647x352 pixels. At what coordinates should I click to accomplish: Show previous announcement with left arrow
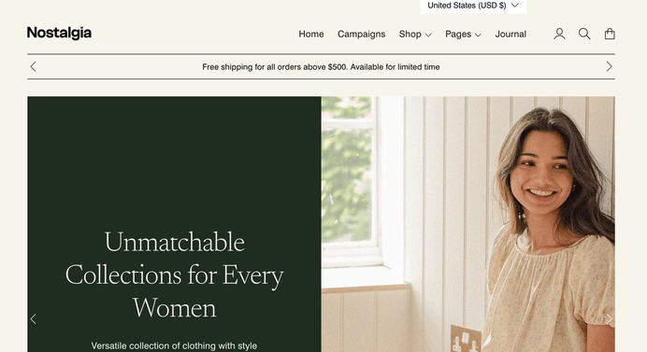point(33,66)
